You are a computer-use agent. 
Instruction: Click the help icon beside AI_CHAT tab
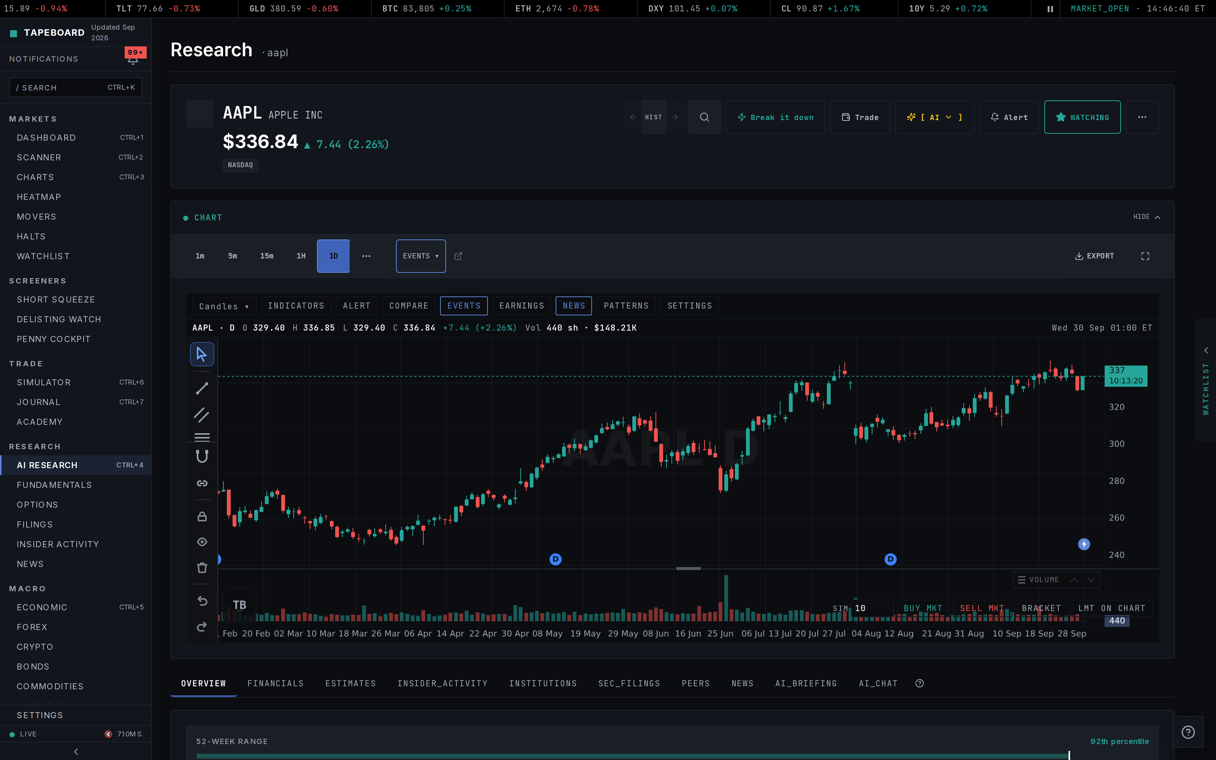(x=920, y=684)
